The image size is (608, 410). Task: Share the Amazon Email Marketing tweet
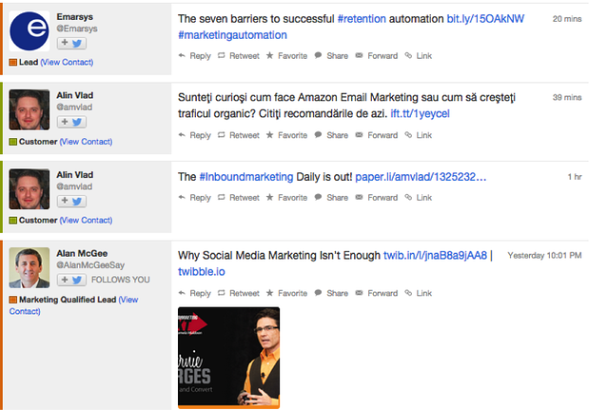click(x=331, y=135)
